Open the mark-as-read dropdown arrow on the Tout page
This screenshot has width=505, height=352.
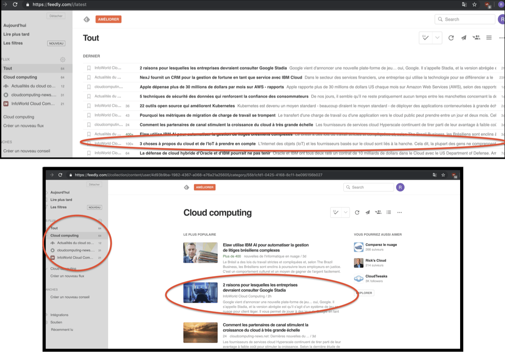(x=437, y=38)
